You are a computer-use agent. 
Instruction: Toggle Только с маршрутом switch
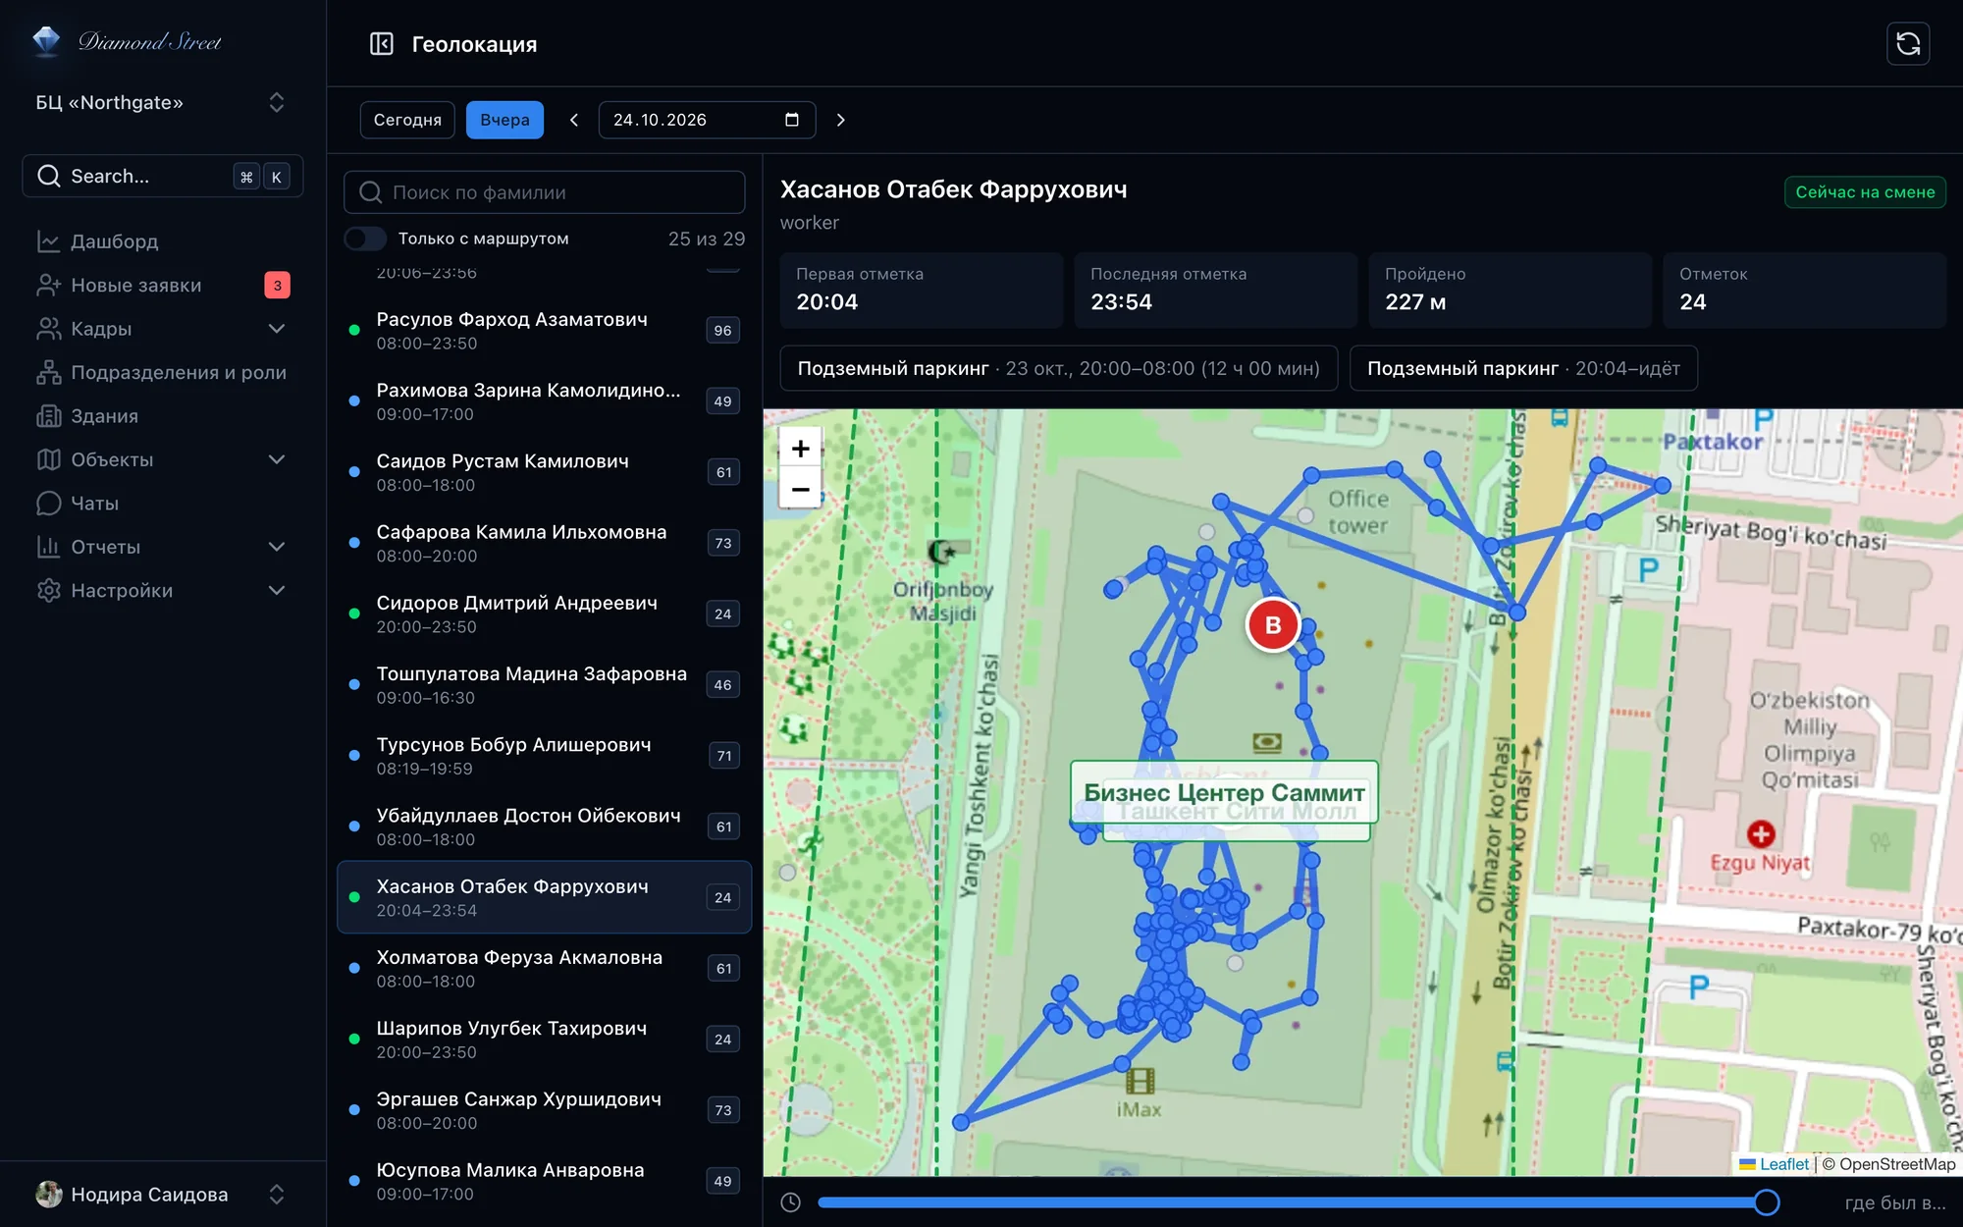(365, 239)
